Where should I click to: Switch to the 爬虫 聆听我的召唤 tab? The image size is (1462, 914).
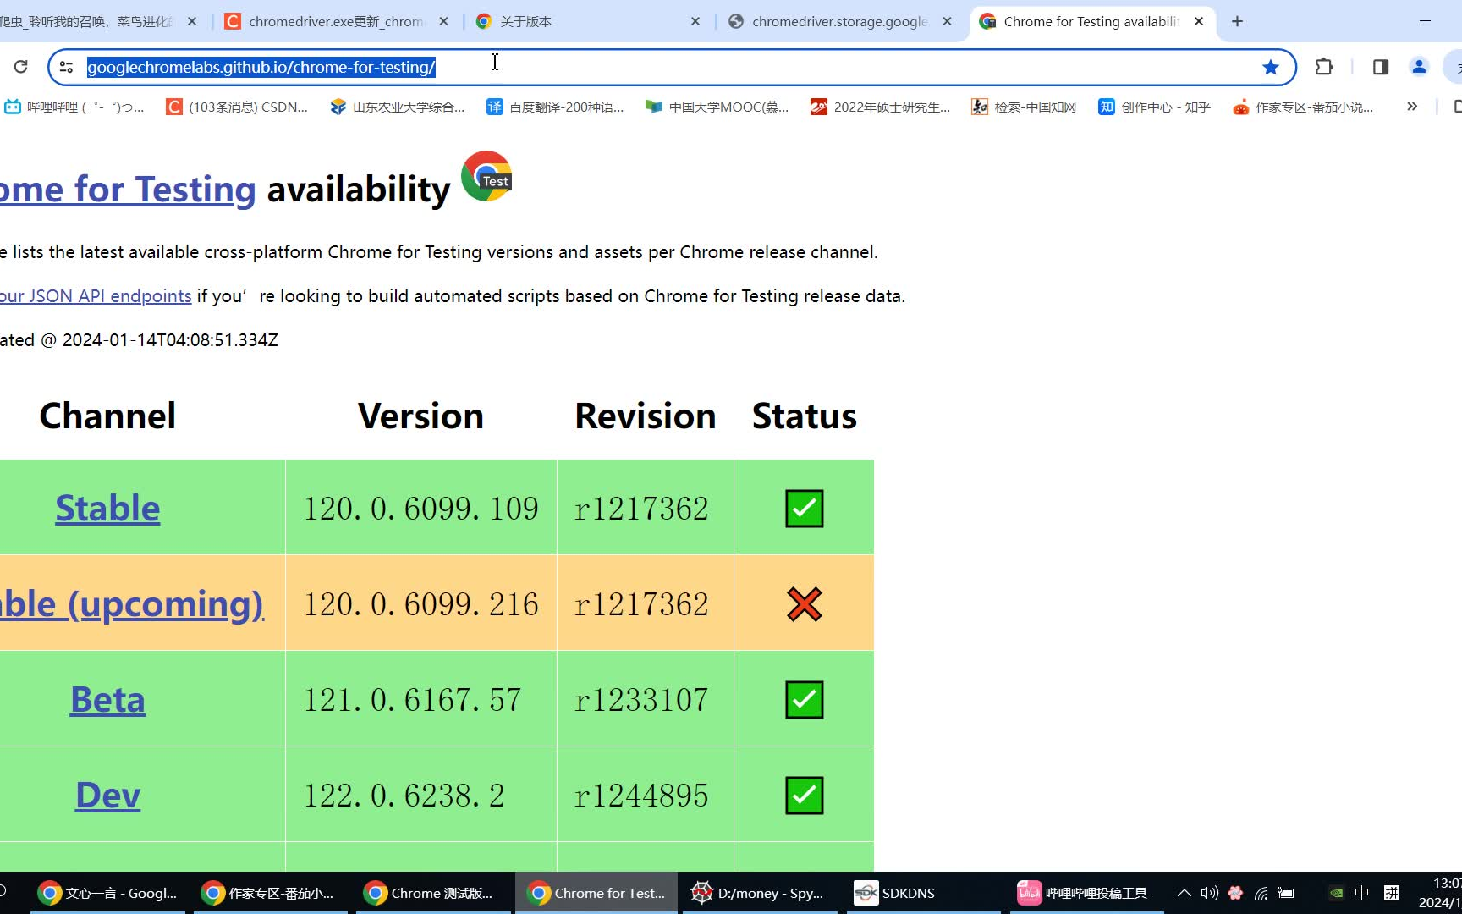tap(93, 21)
